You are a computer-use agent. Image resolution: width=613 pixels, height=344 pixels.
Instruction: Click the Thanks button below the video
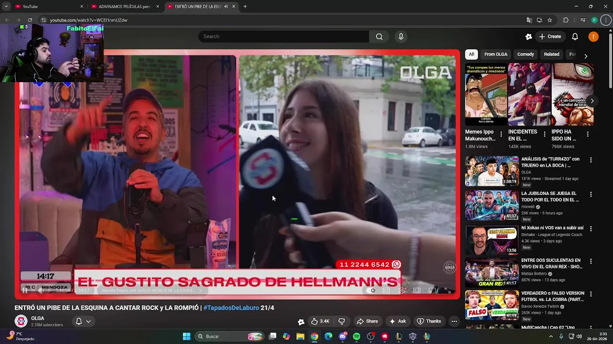(429, 321)
